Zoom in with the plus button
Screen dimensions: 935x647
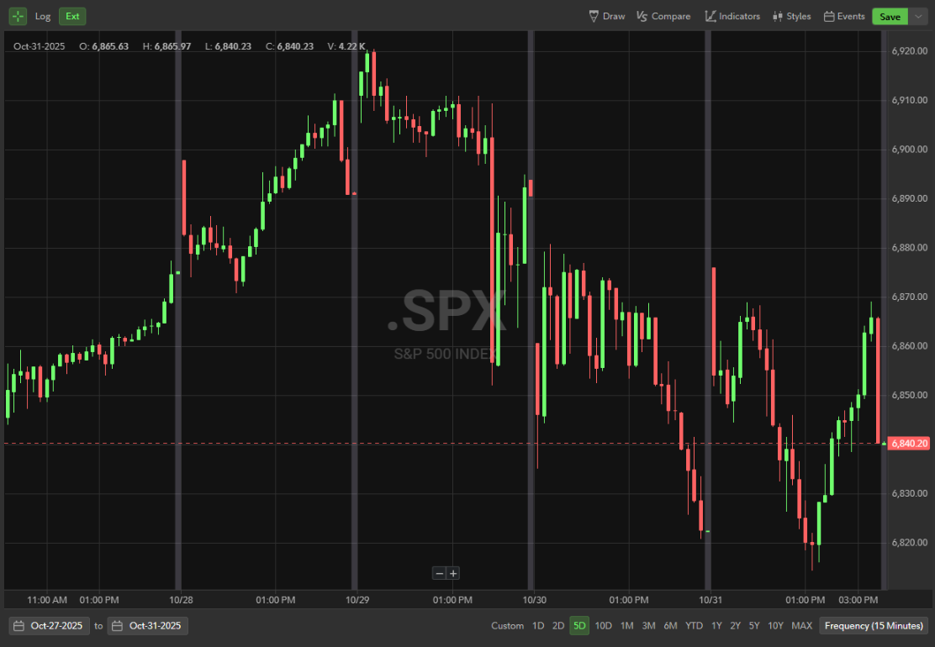pos(453,573)
